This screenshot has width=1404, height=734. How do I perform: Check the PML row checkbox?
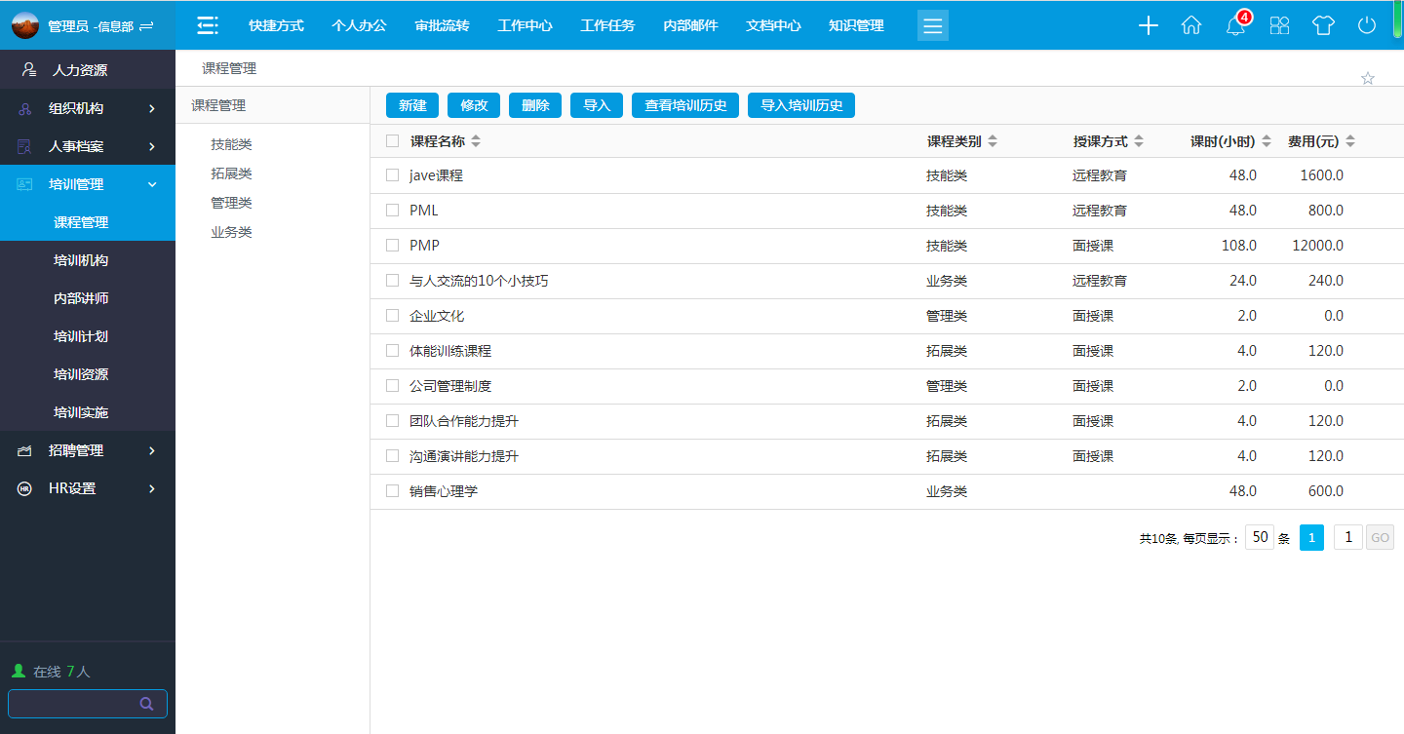(392, 211)
